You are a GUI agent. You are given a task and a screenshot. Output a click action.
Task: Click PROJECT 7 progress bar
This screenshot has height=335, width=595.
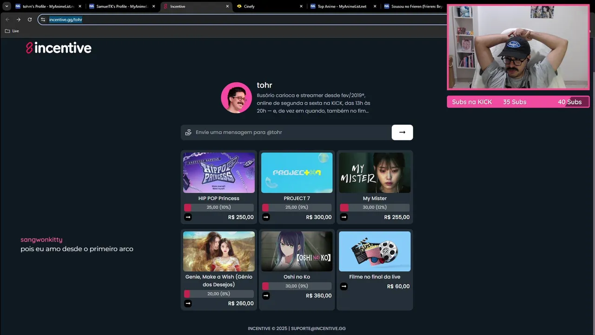(x=297, y=208)
